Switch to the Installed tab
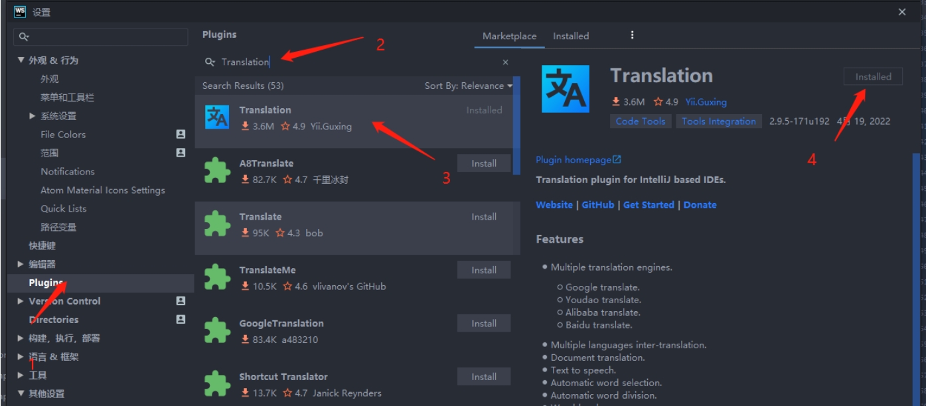This screenshot has height=406, width=926. tap(571, 36)
